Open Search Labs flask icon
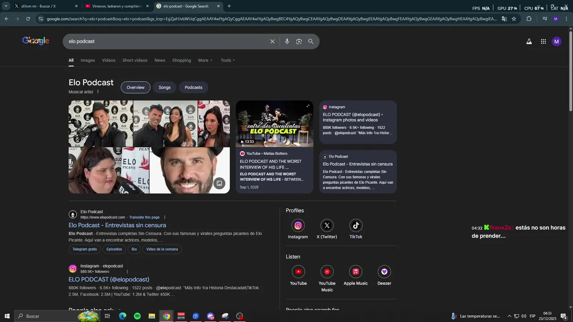This screenshot has width=573, height=322. (529, 42)
